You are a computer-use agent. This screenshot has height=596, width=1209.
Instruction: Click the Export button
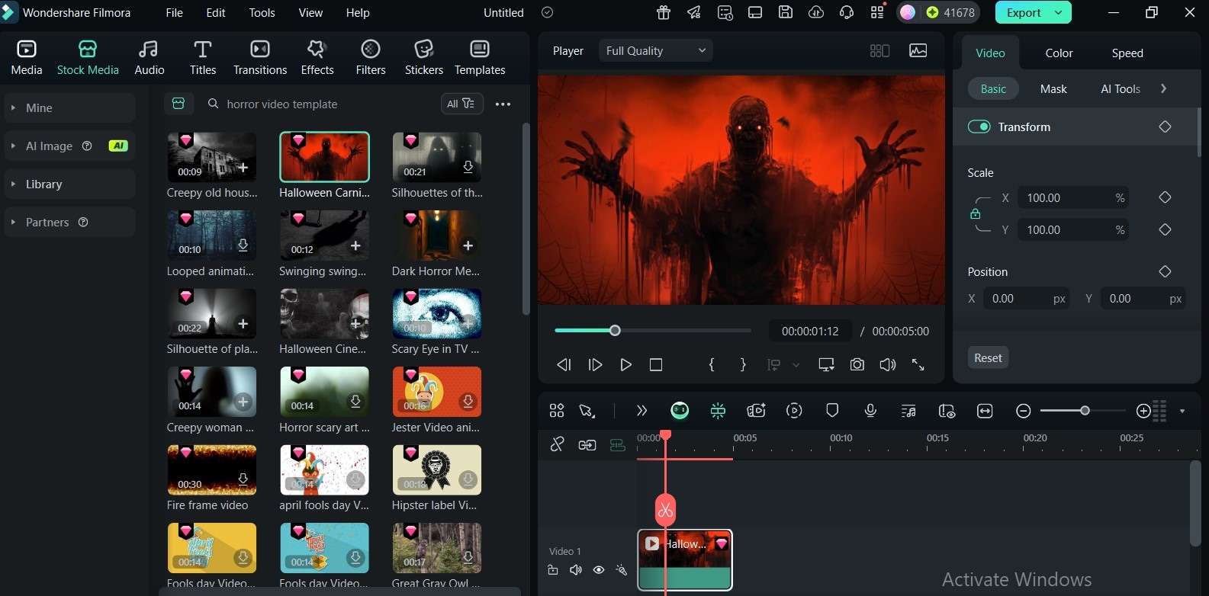(x=1024, y=12)
